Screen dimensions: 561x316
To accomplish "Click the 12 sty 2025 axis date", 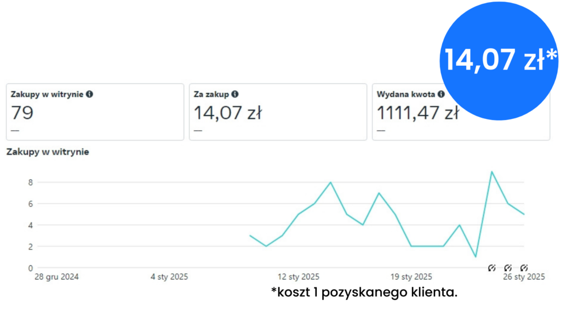I will click(298, 277).
